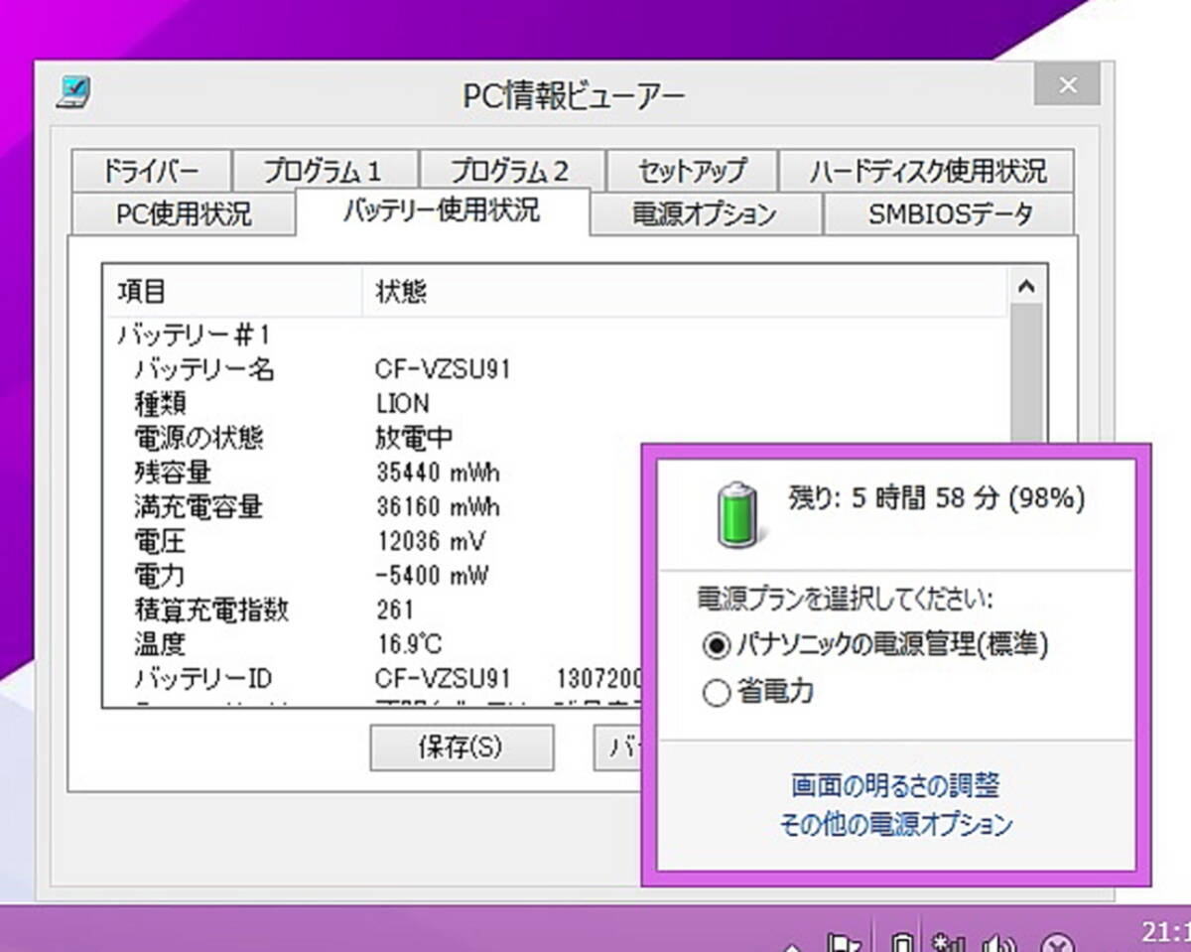The height and width of the screenshot is (952, 1191).
Task: Open the プログラム 2 tab
Action: click(x=511, y=171)
